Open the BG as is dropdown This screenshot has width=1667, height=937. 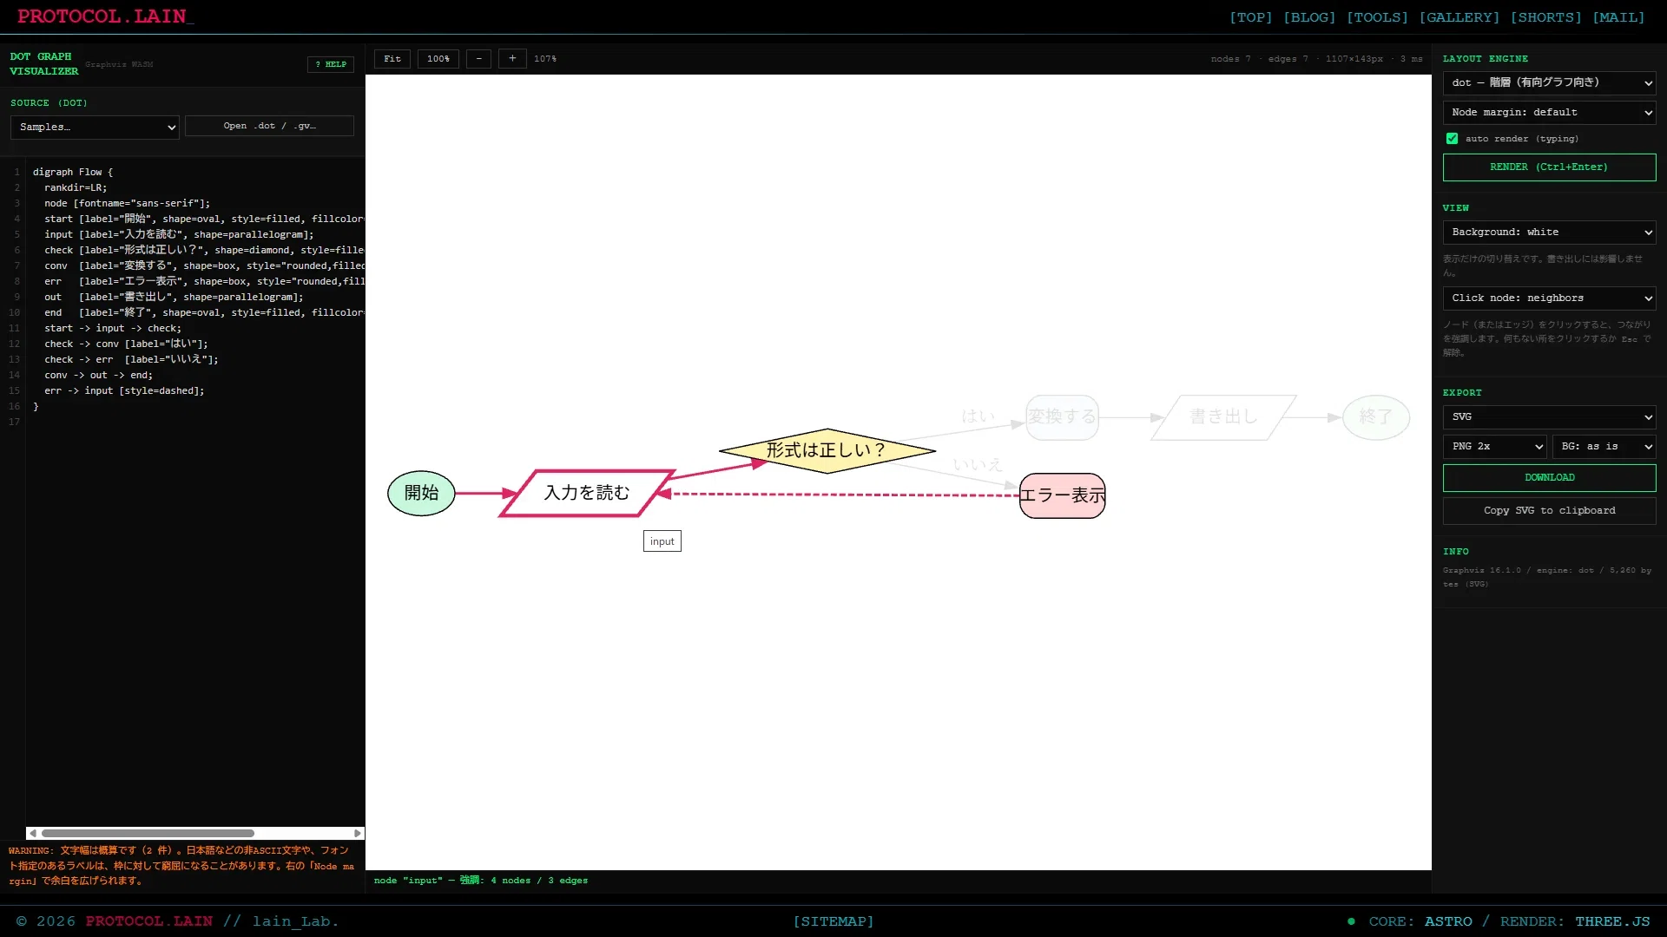(1604, 447)
